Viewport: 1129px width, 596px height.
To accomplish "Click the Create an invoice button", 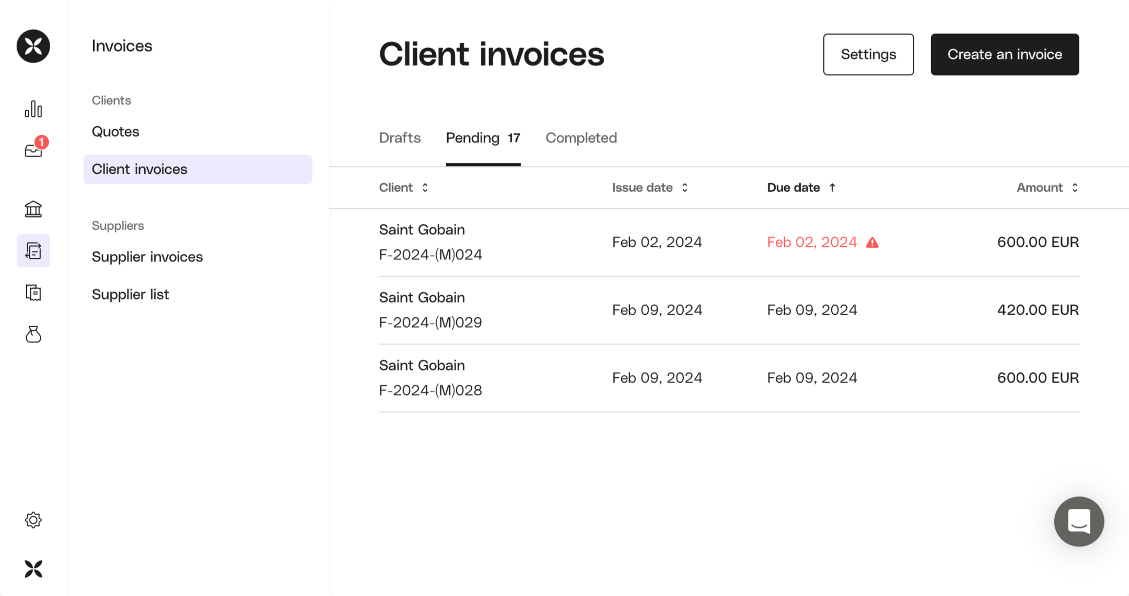I will [x=1004, y=54].
